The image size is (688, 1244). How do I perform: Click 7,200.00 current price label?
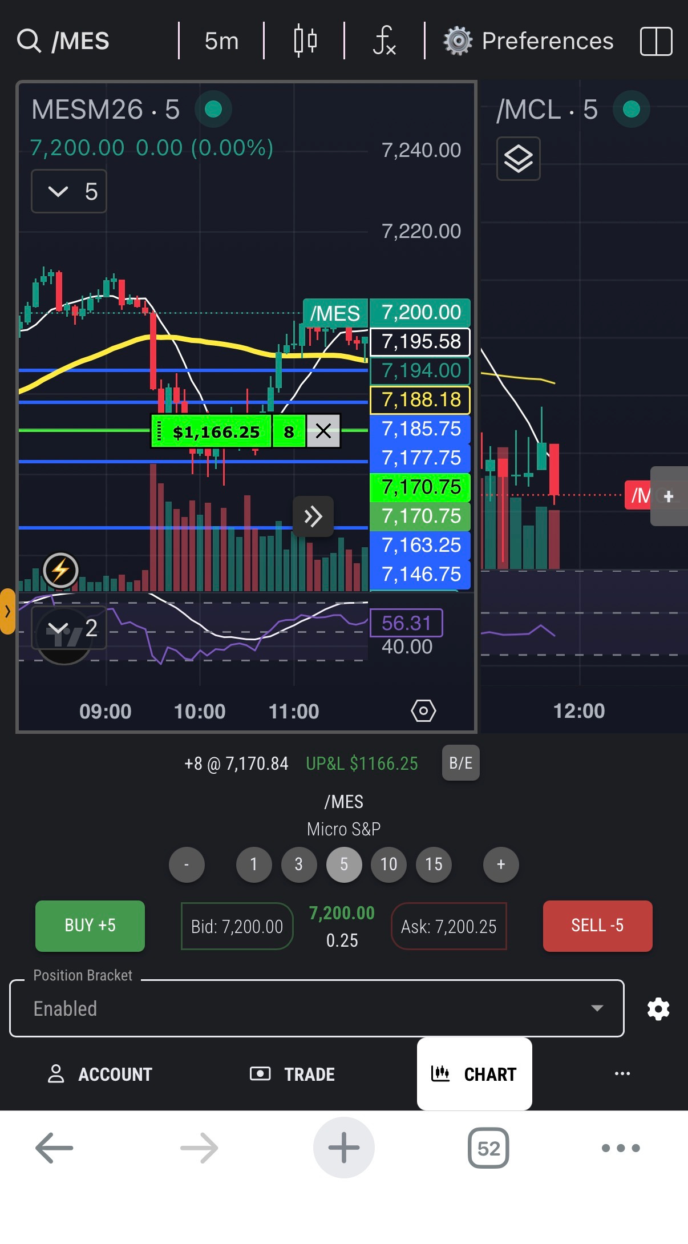click(x=420, y=313)
